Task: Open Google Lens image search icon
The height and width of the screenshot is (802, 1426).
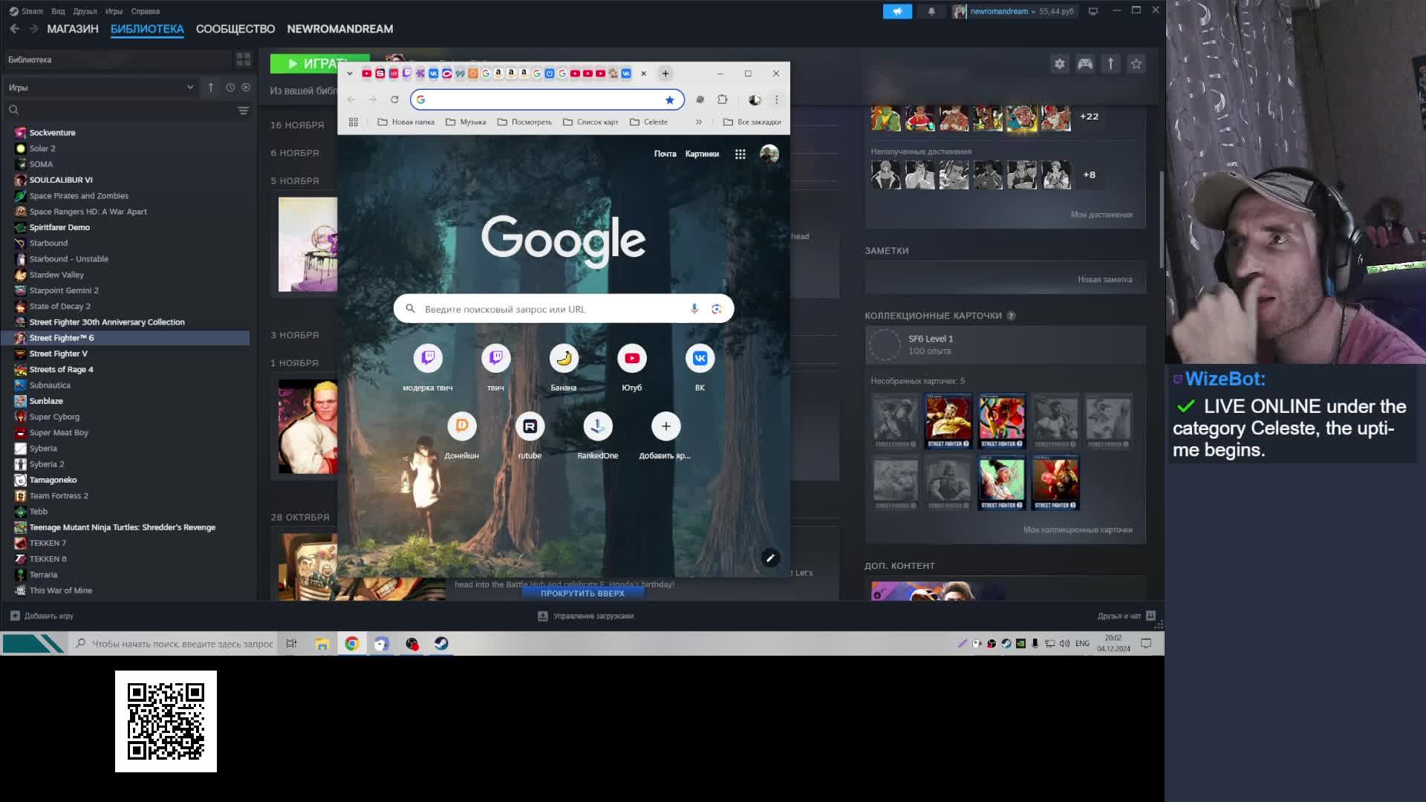Action: (716, 309)
